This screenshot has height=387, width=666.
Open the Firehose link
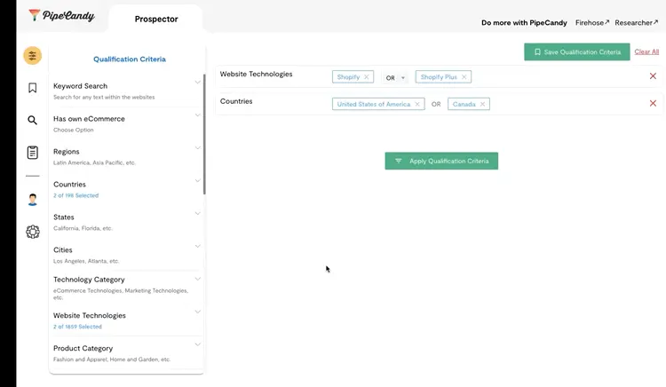click(x=592, y=22)
